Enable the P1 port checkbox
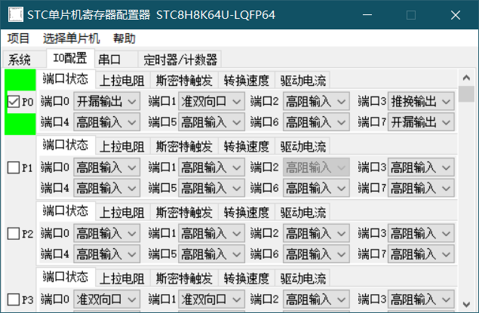Screen dimensions: 479x313 pyautogui.click(x=13, y=167)
